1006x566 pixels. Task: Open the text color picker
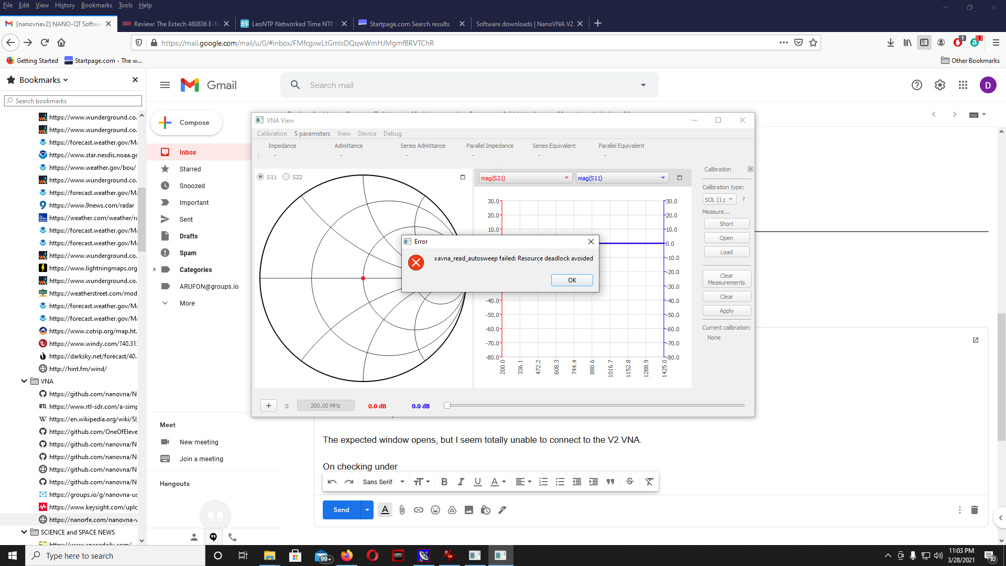pos(498,482)
